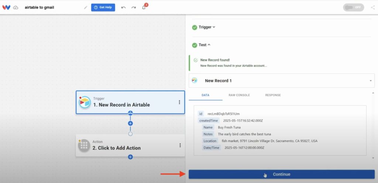
Task: Edit workflow name with pencil icon
Action: [x=86, y=7]
